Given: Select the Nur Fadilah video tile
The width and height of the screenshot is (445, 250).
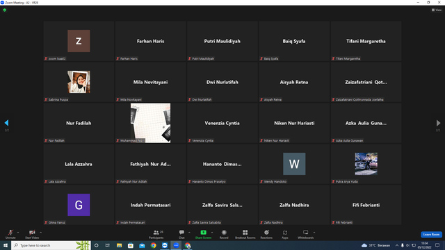Looking at the screenshot, I should point(79,123).
